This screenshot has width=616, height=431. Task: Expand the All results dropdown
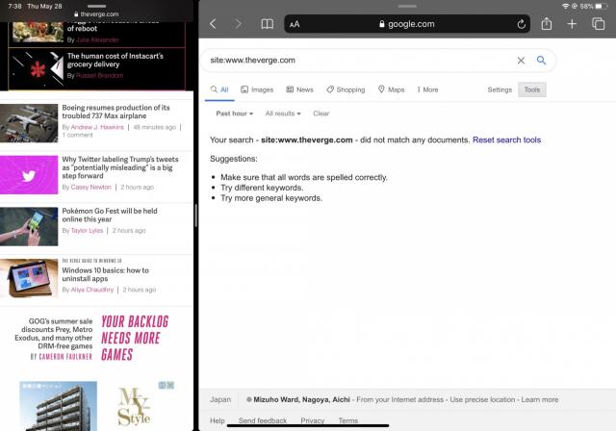(x=282, y=114)
